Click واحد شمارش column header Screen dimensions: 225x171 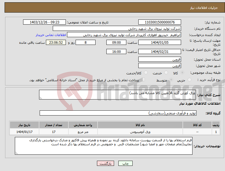pos(83,125)
